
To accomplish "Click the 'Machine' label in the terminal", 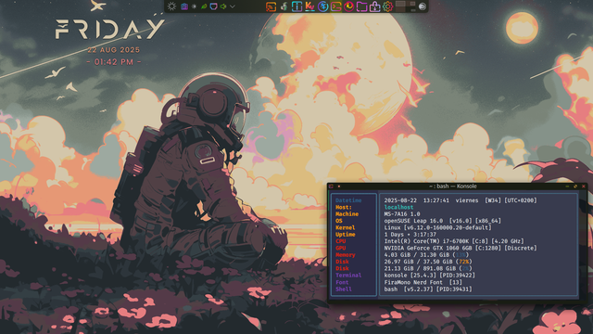I will (347, 214).
